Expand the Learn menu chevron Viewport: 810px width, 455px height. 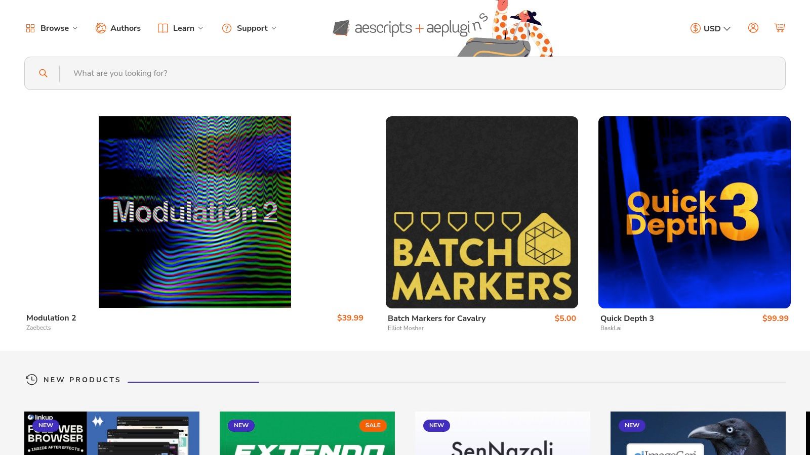[x=200, y=28]
